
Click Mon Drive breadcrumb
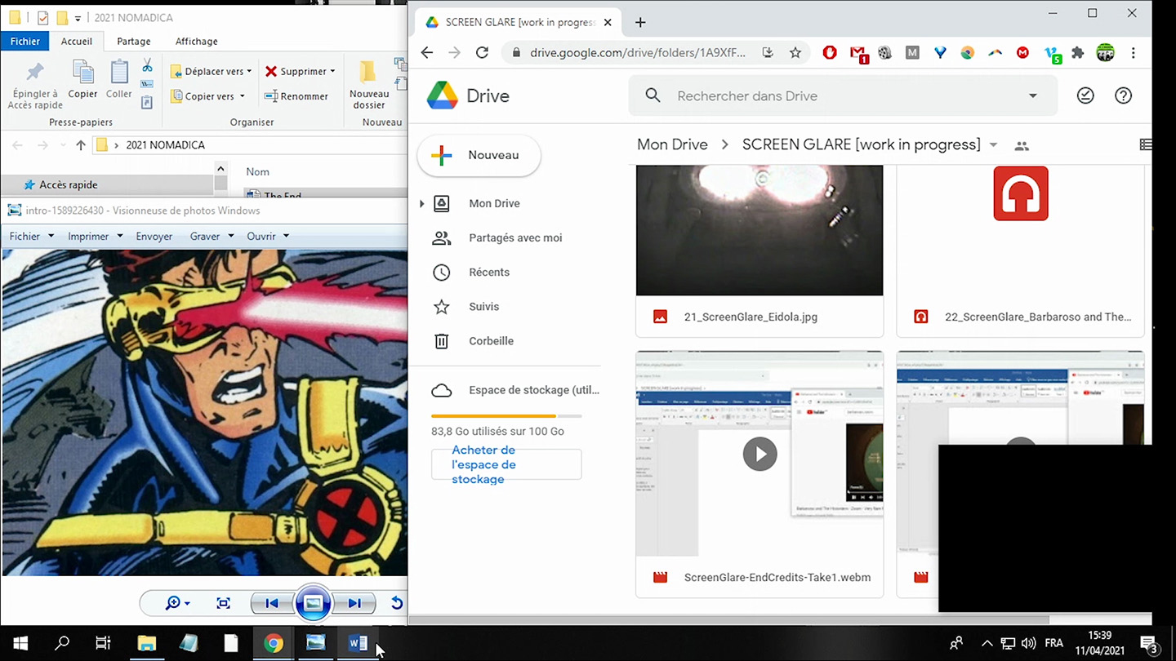pos(672,144)
